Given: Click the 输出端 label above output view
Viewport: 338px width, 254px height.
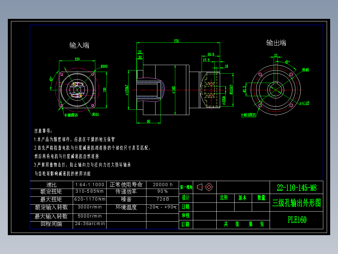Looking at the screenshot, I should 276,43.
